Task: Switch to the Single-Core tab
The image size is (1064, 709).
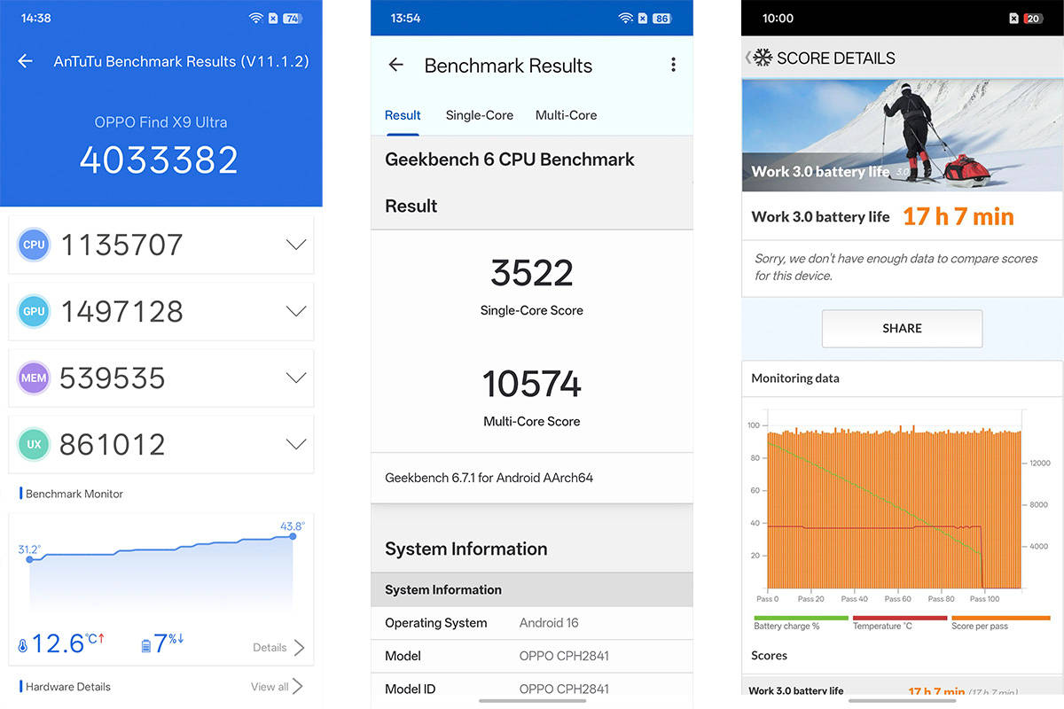Action: (480, 115)
